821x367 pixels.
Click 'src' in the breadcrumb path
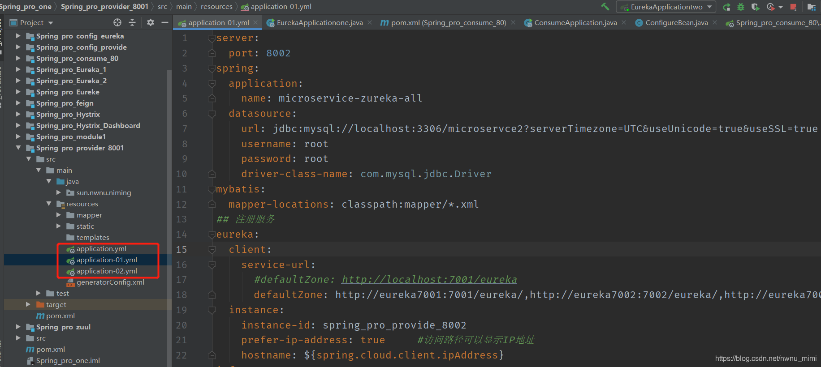pos(162,7)
